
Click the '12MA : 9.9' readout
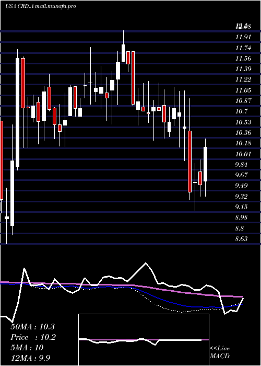click(x=31, y=358)
